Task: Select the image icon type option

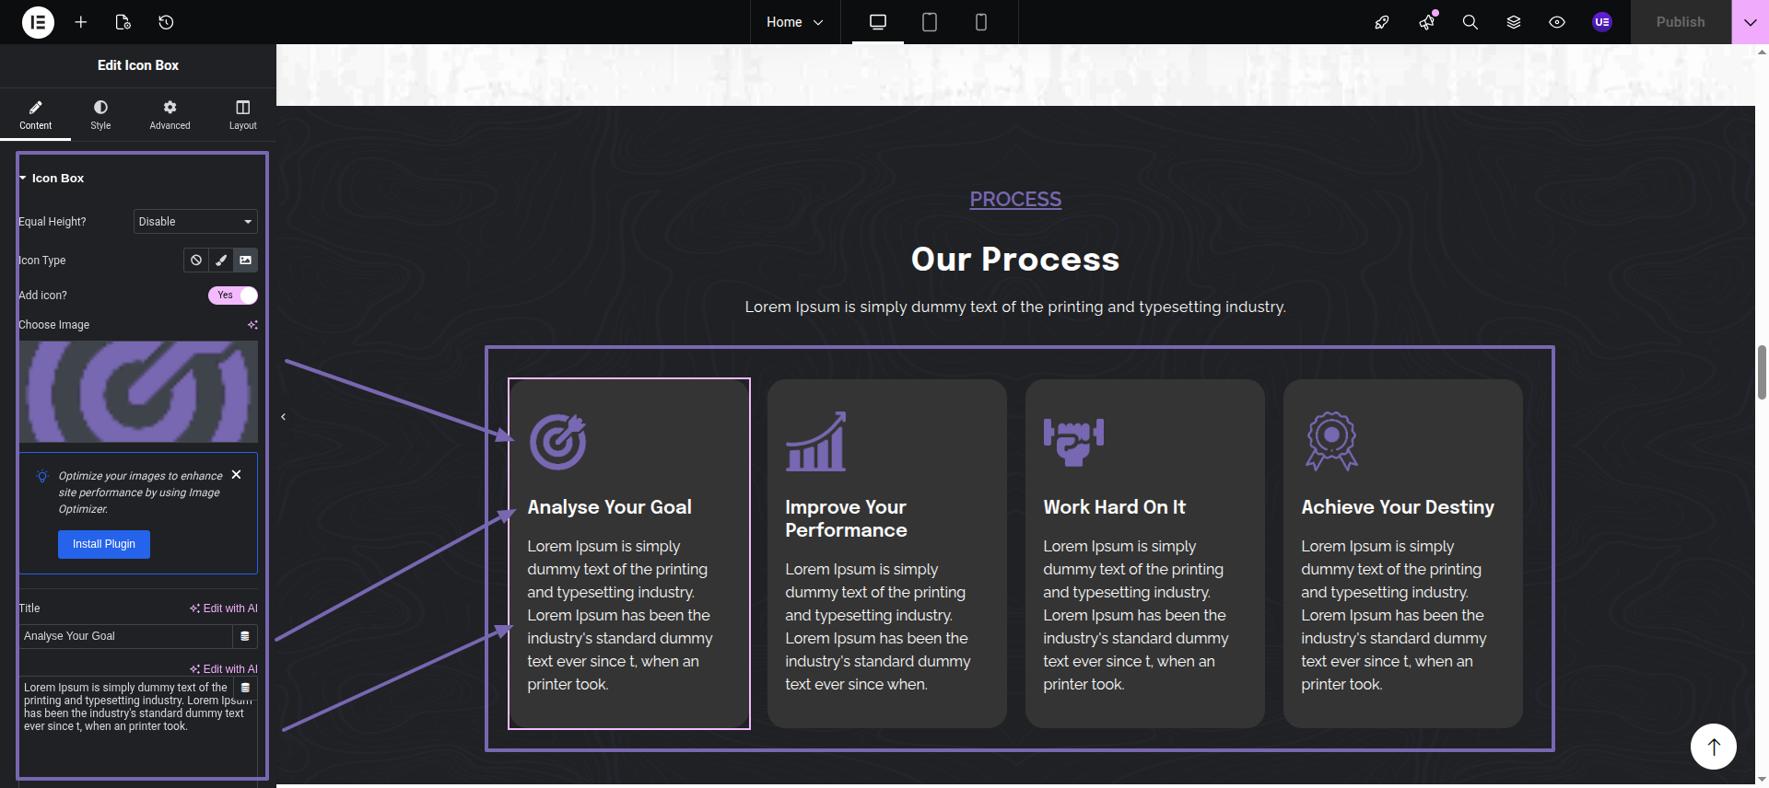Action: [x=246, y=261]
